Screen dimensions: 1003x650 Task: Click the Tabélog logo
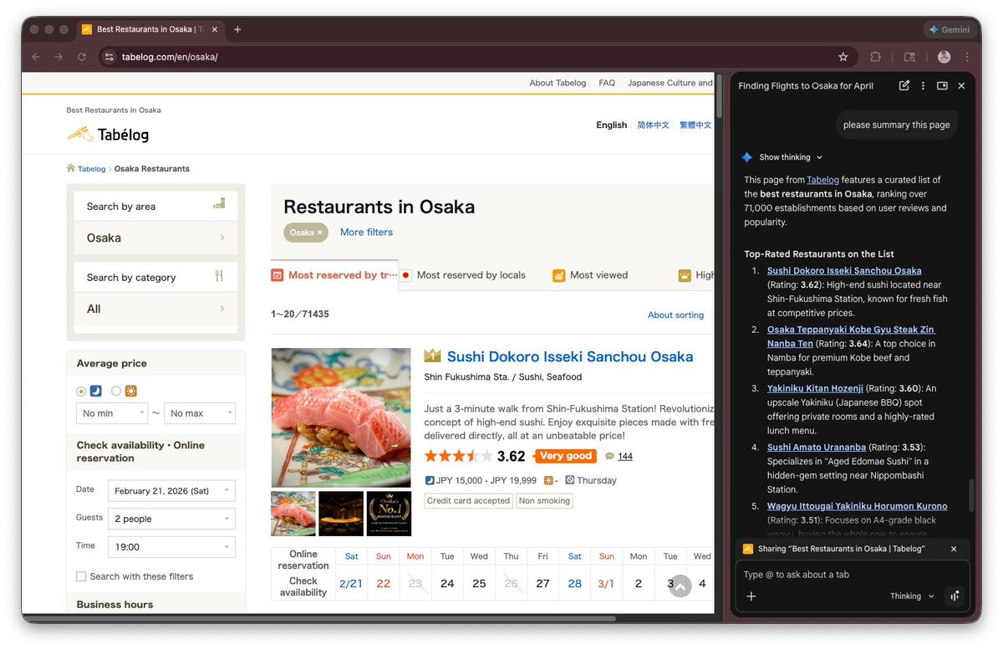coord(108,134)
